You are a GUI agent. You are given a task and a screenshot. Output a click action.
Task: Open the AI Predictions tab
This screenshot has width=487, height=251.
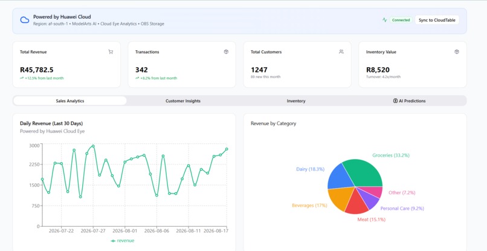click(x=409, y=101)
